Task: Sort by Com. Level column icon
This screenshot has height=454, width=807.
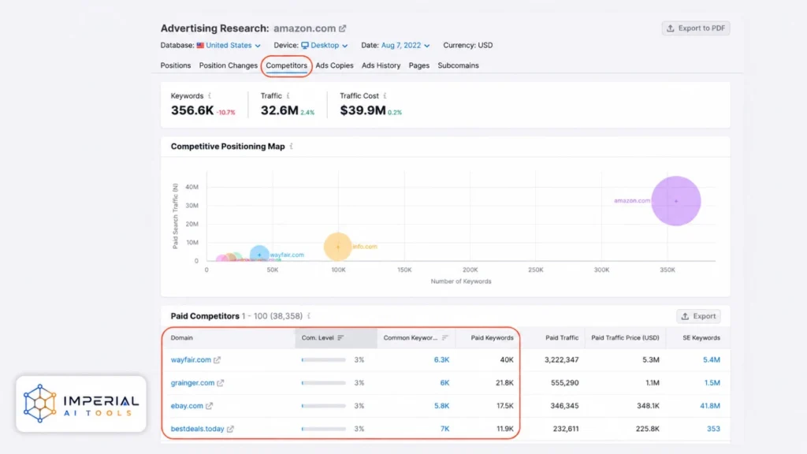Action: coord(340,337)
